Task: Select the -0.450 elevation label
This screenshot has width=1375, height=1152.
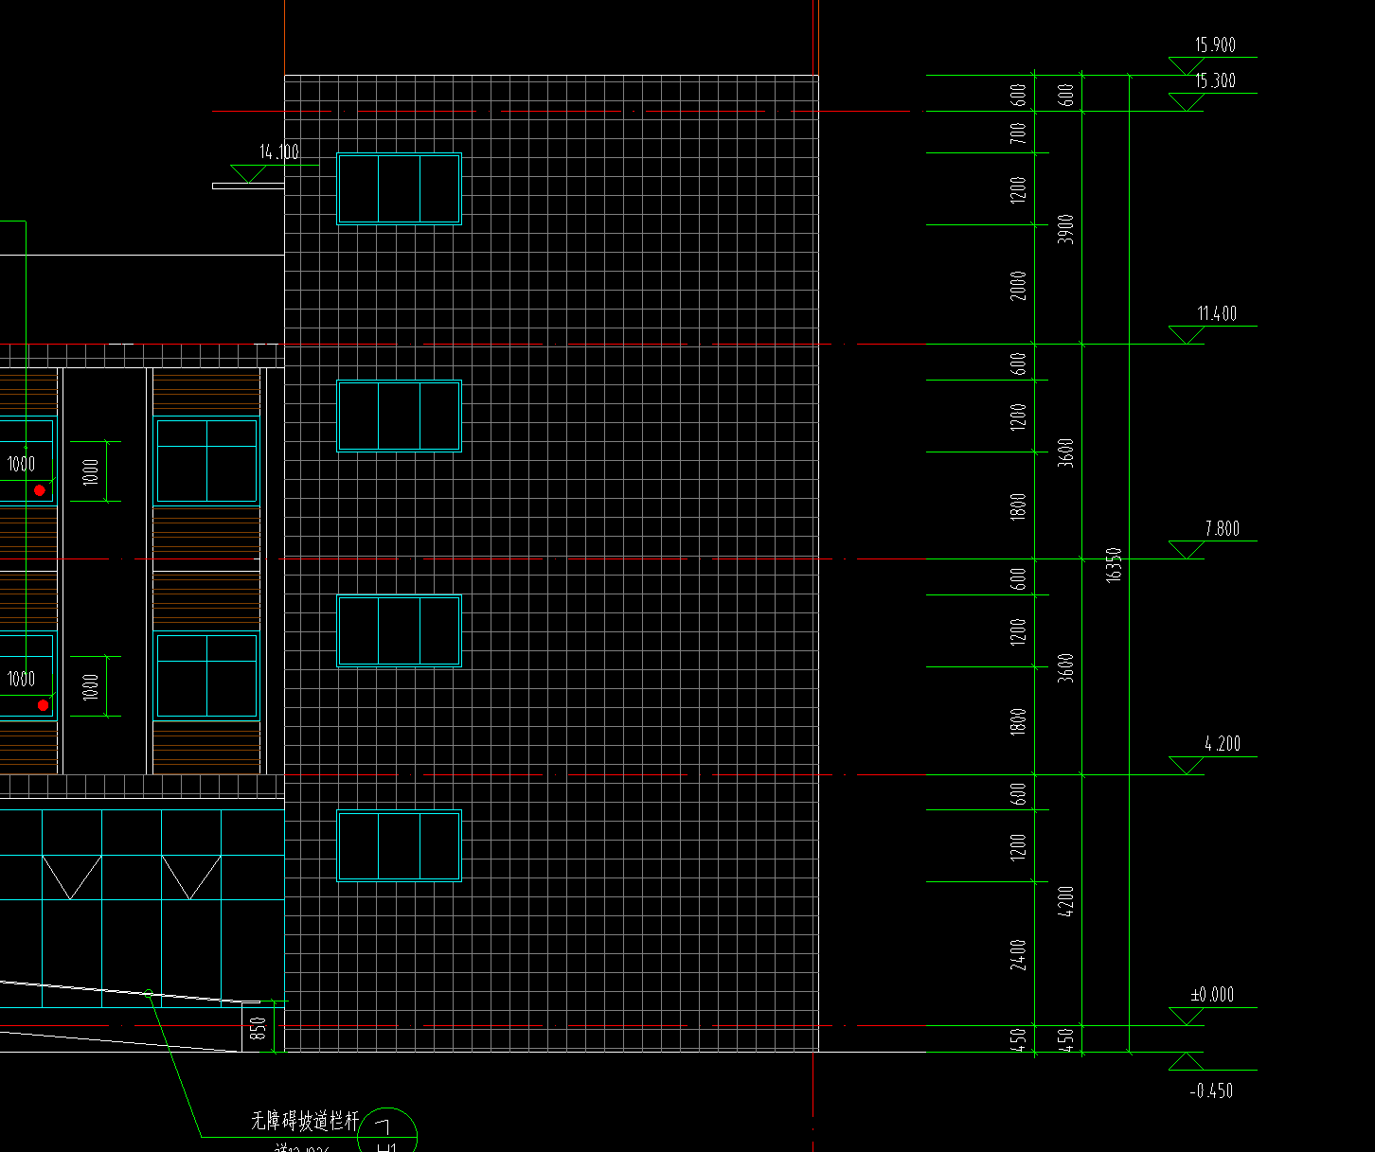Action: pyautogui.click(x=1211, y=1090)
